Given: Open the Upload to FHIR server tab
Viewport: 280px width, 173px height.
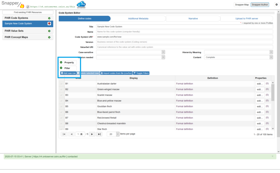Looking at the screenshot, I should [247, 19].
